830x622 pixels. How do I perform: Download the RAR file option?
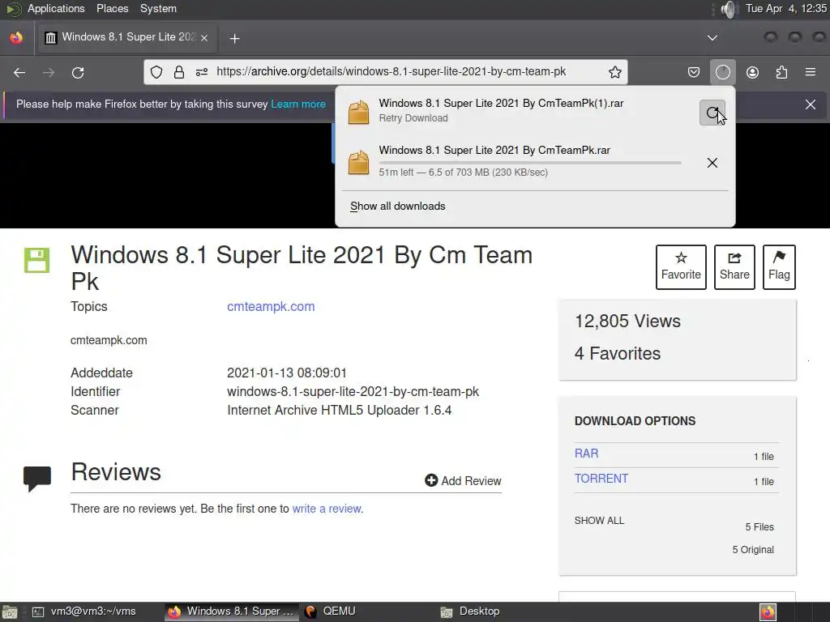(x=587, y=454)
